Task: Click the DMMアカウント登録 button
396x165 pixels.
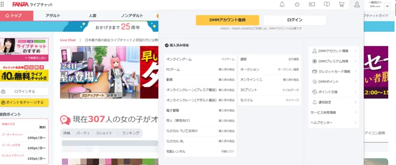Action: pos(227,20)
